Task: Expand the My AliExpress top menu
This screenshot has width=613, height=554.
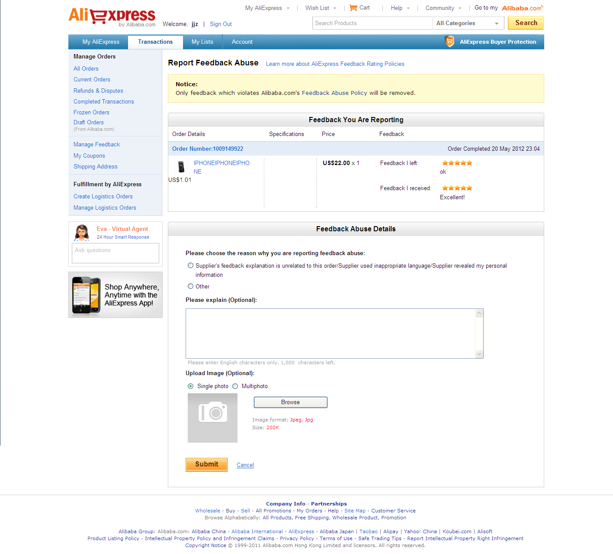Action: click(x=267, y=8)
